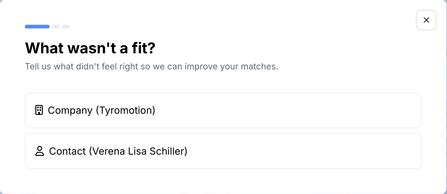Click the X icon to dismiss dialog
This screenshot has height=194, width=447.
[426, 20]
